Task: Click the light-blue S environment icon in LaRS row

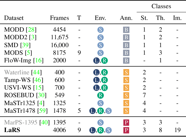Action: (109, 130)
